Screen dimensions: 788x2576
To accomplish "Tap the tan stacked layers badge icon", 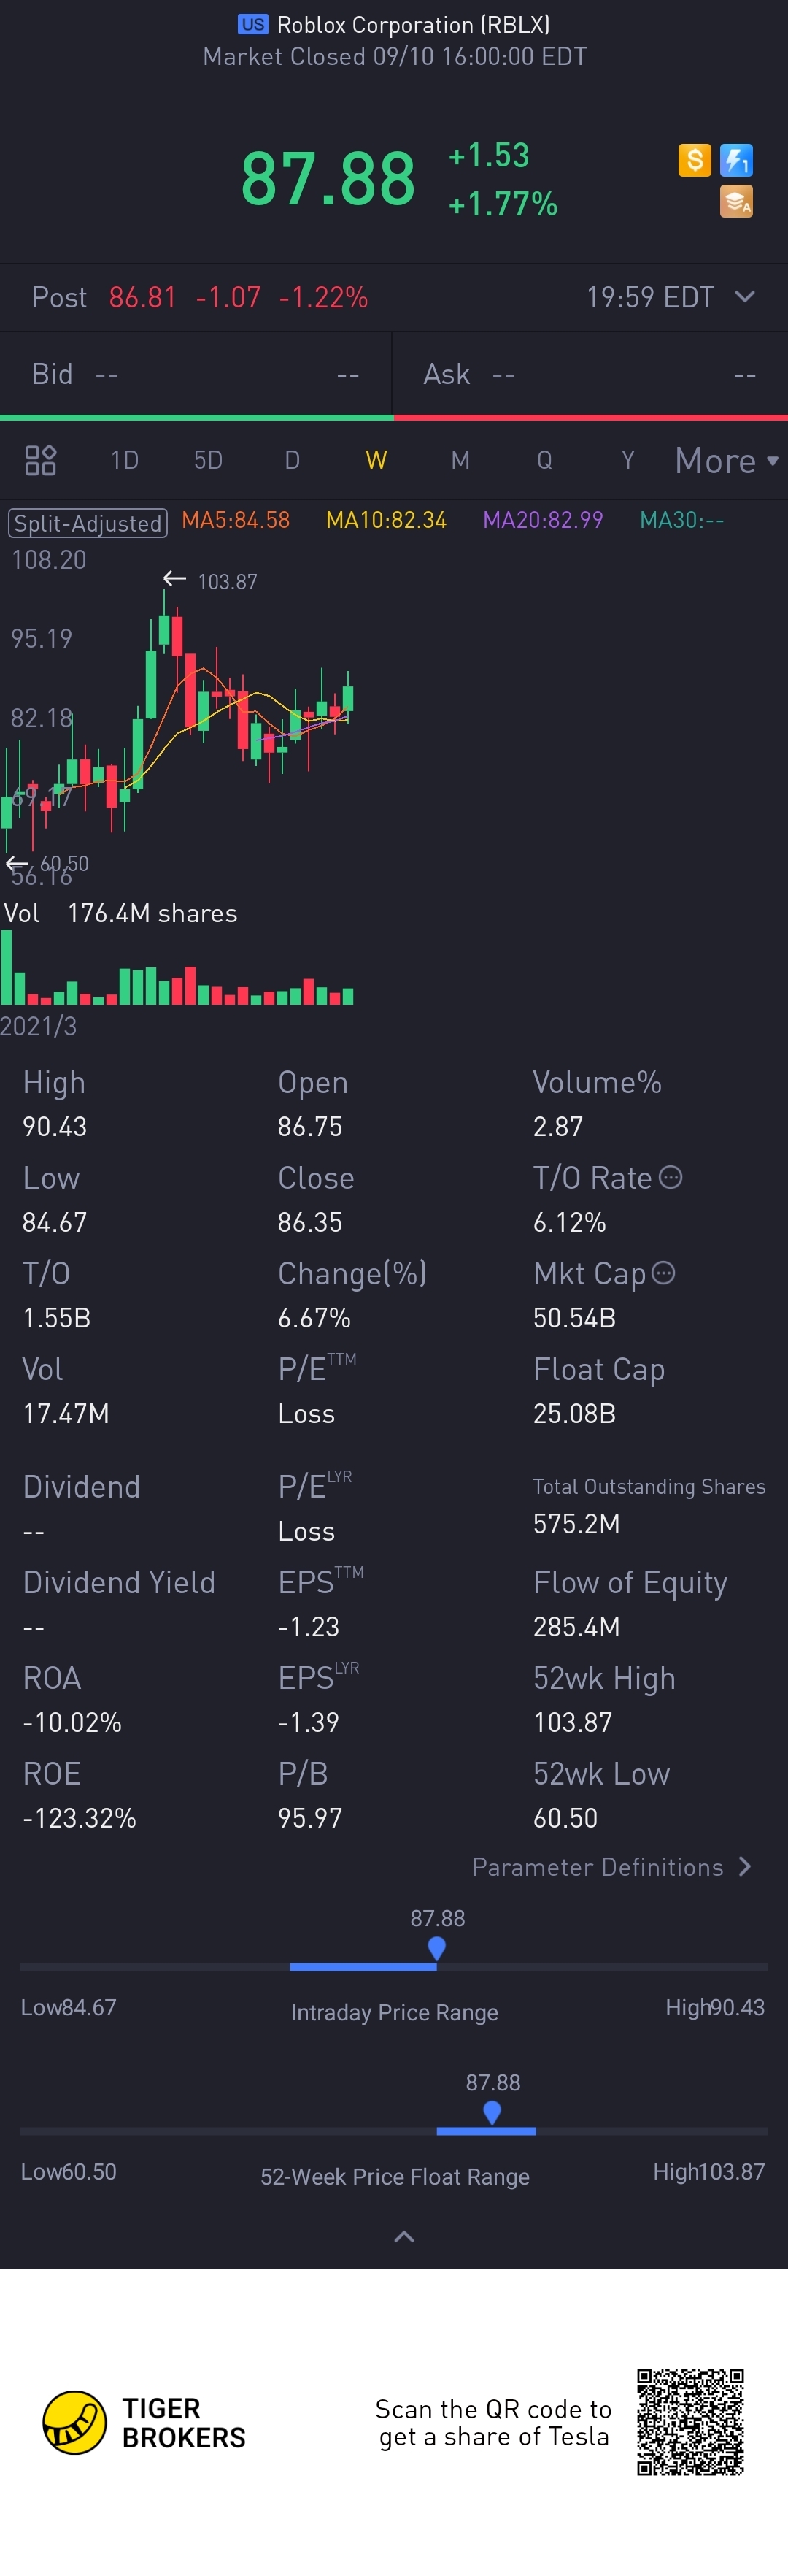I will (x=736, y=201).
